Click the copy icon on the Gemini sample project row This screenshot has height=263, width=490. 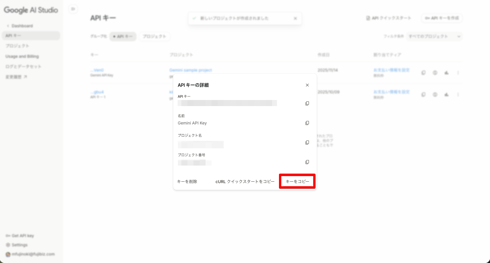point(423,73)
